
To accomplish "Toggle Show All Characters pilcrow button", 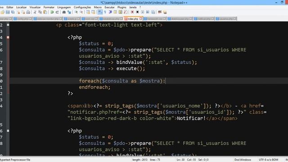I will pyautogui.click(x=105, y=12).
